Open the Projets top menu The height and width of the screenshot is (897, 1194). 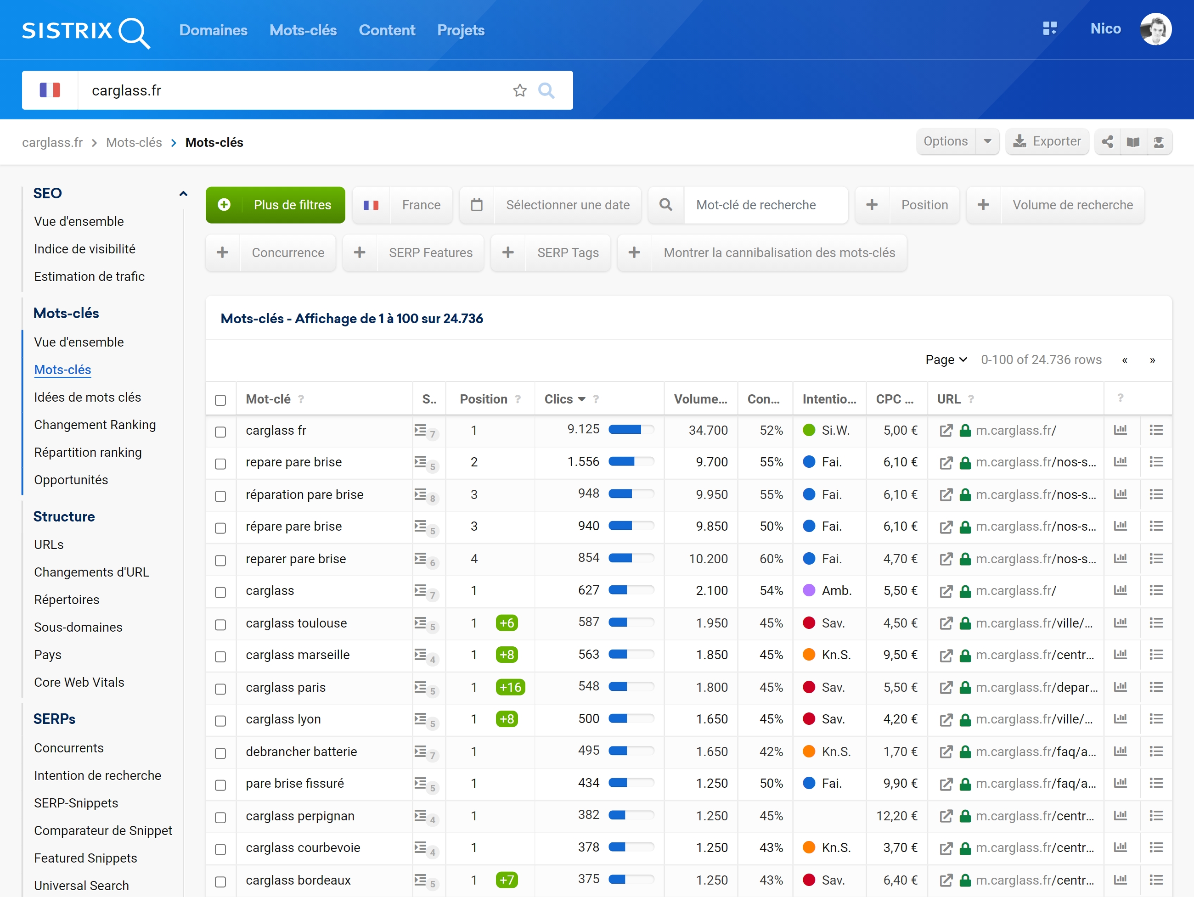point(461,30)
